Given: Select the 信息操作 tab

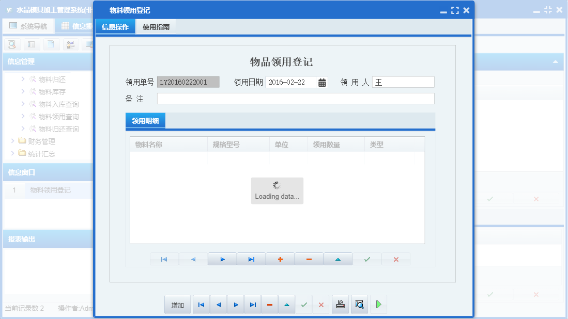Looking at the screenshot, I should tap(115, 26).
